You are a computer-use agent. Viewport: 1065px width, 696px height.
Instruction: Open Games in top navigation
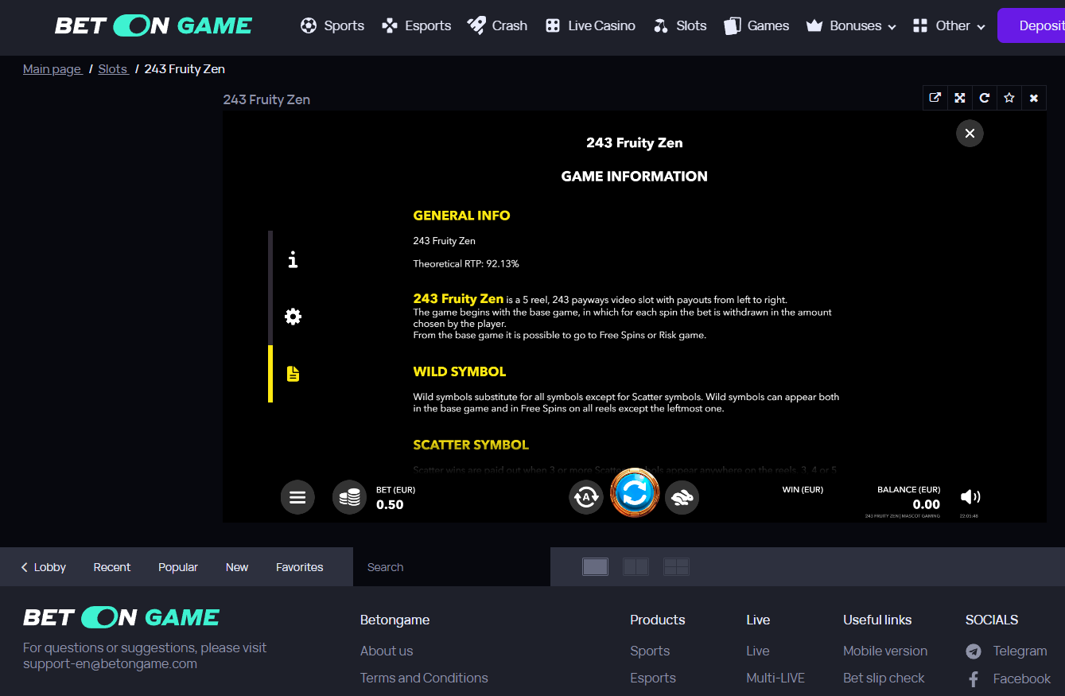tap(756, 25)
